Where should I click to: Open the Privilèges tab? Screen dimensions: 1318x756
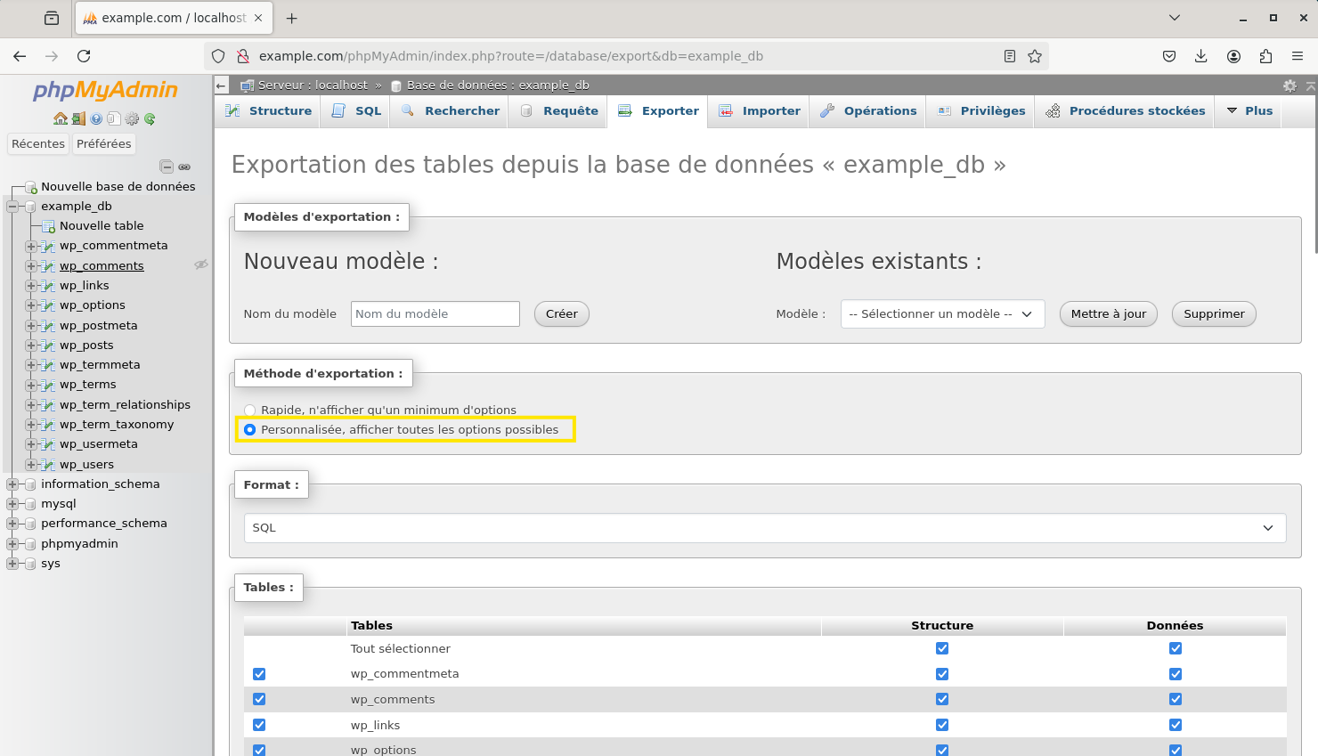[x=980, y=111]
